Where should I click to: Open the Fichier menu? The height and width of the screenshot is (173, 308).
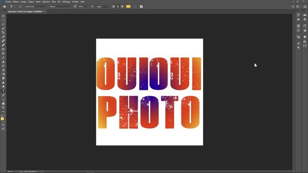[8, 1]
